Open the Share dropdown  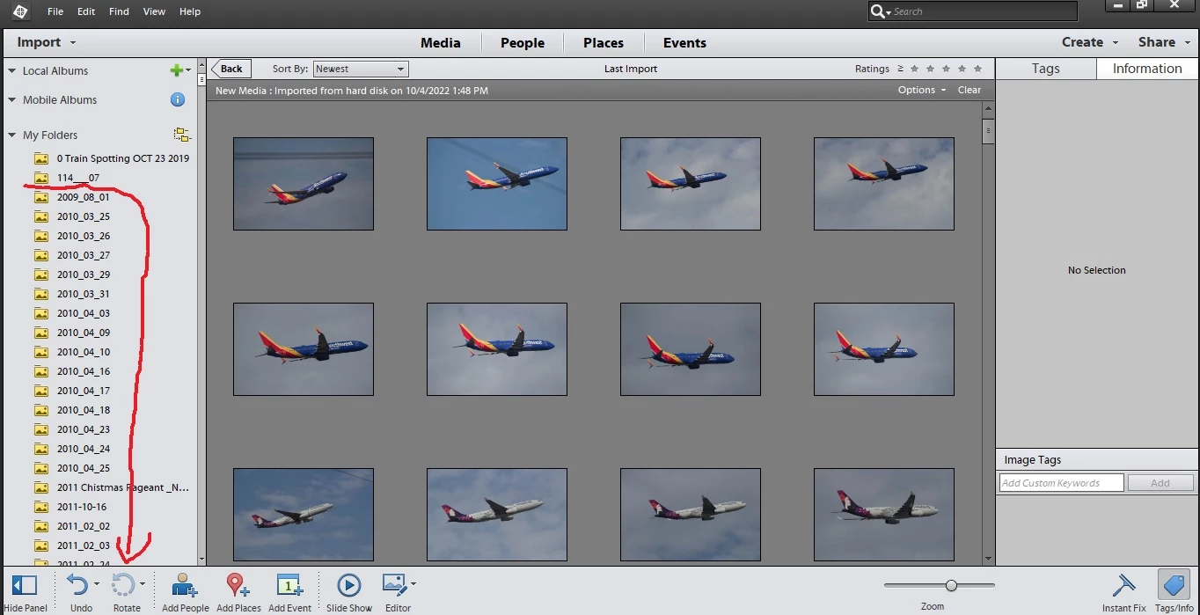[1165, 42]
